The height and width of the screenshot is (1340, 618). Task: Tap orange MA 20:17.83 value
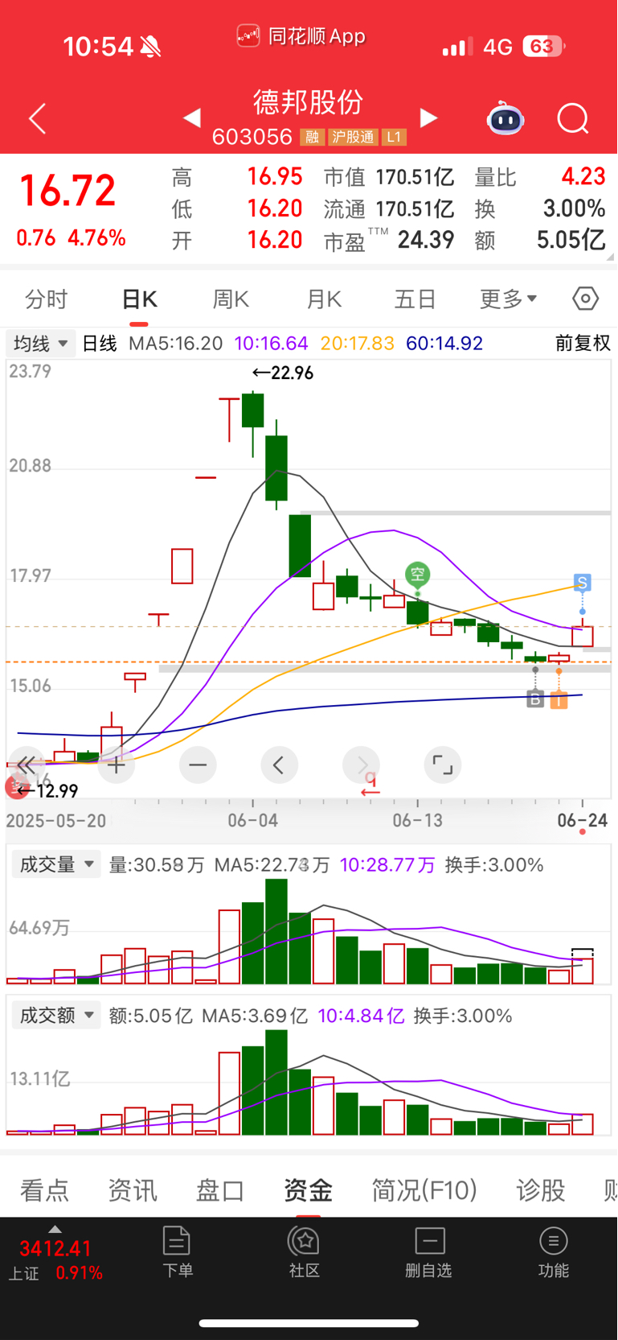[358, 344]
